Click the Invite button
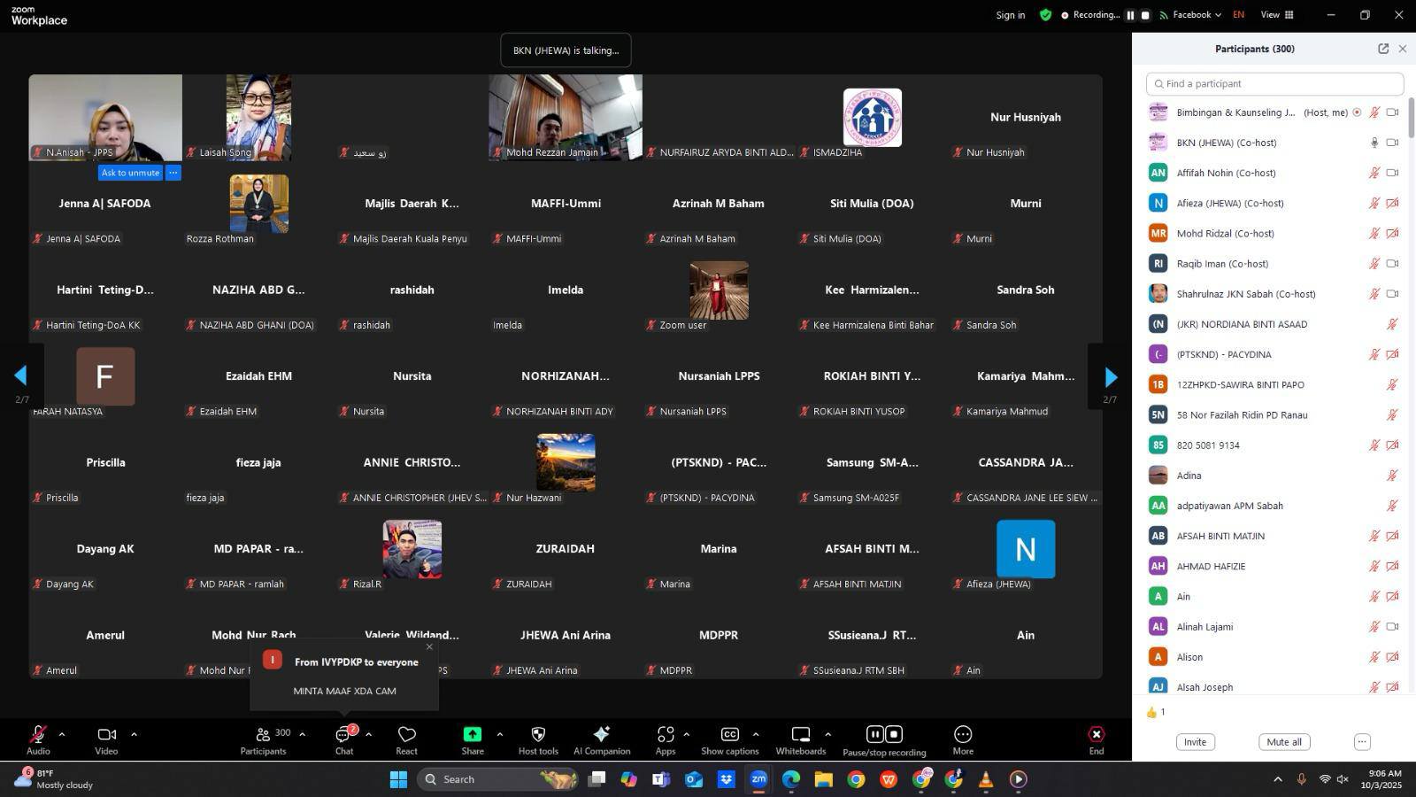The height and width of the screenshot is (797, 1416). pos(1195,742)
